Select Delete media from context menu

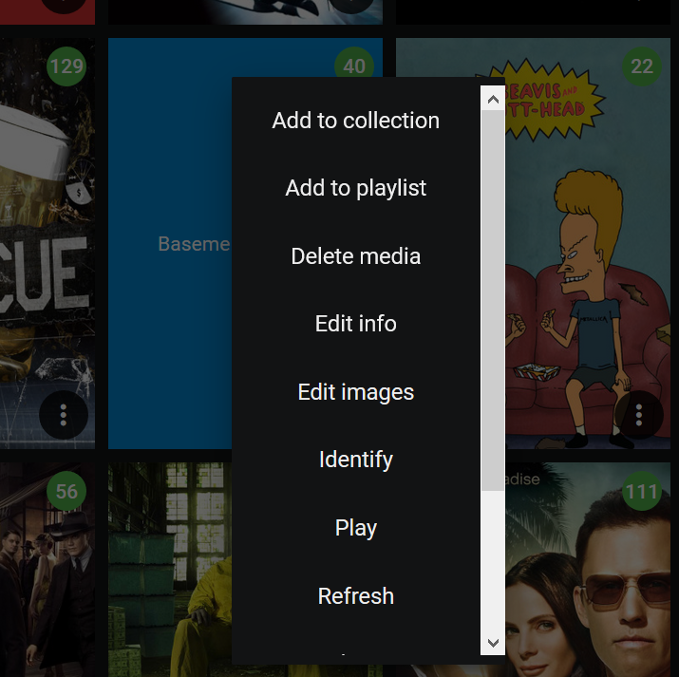click(355, 255)
